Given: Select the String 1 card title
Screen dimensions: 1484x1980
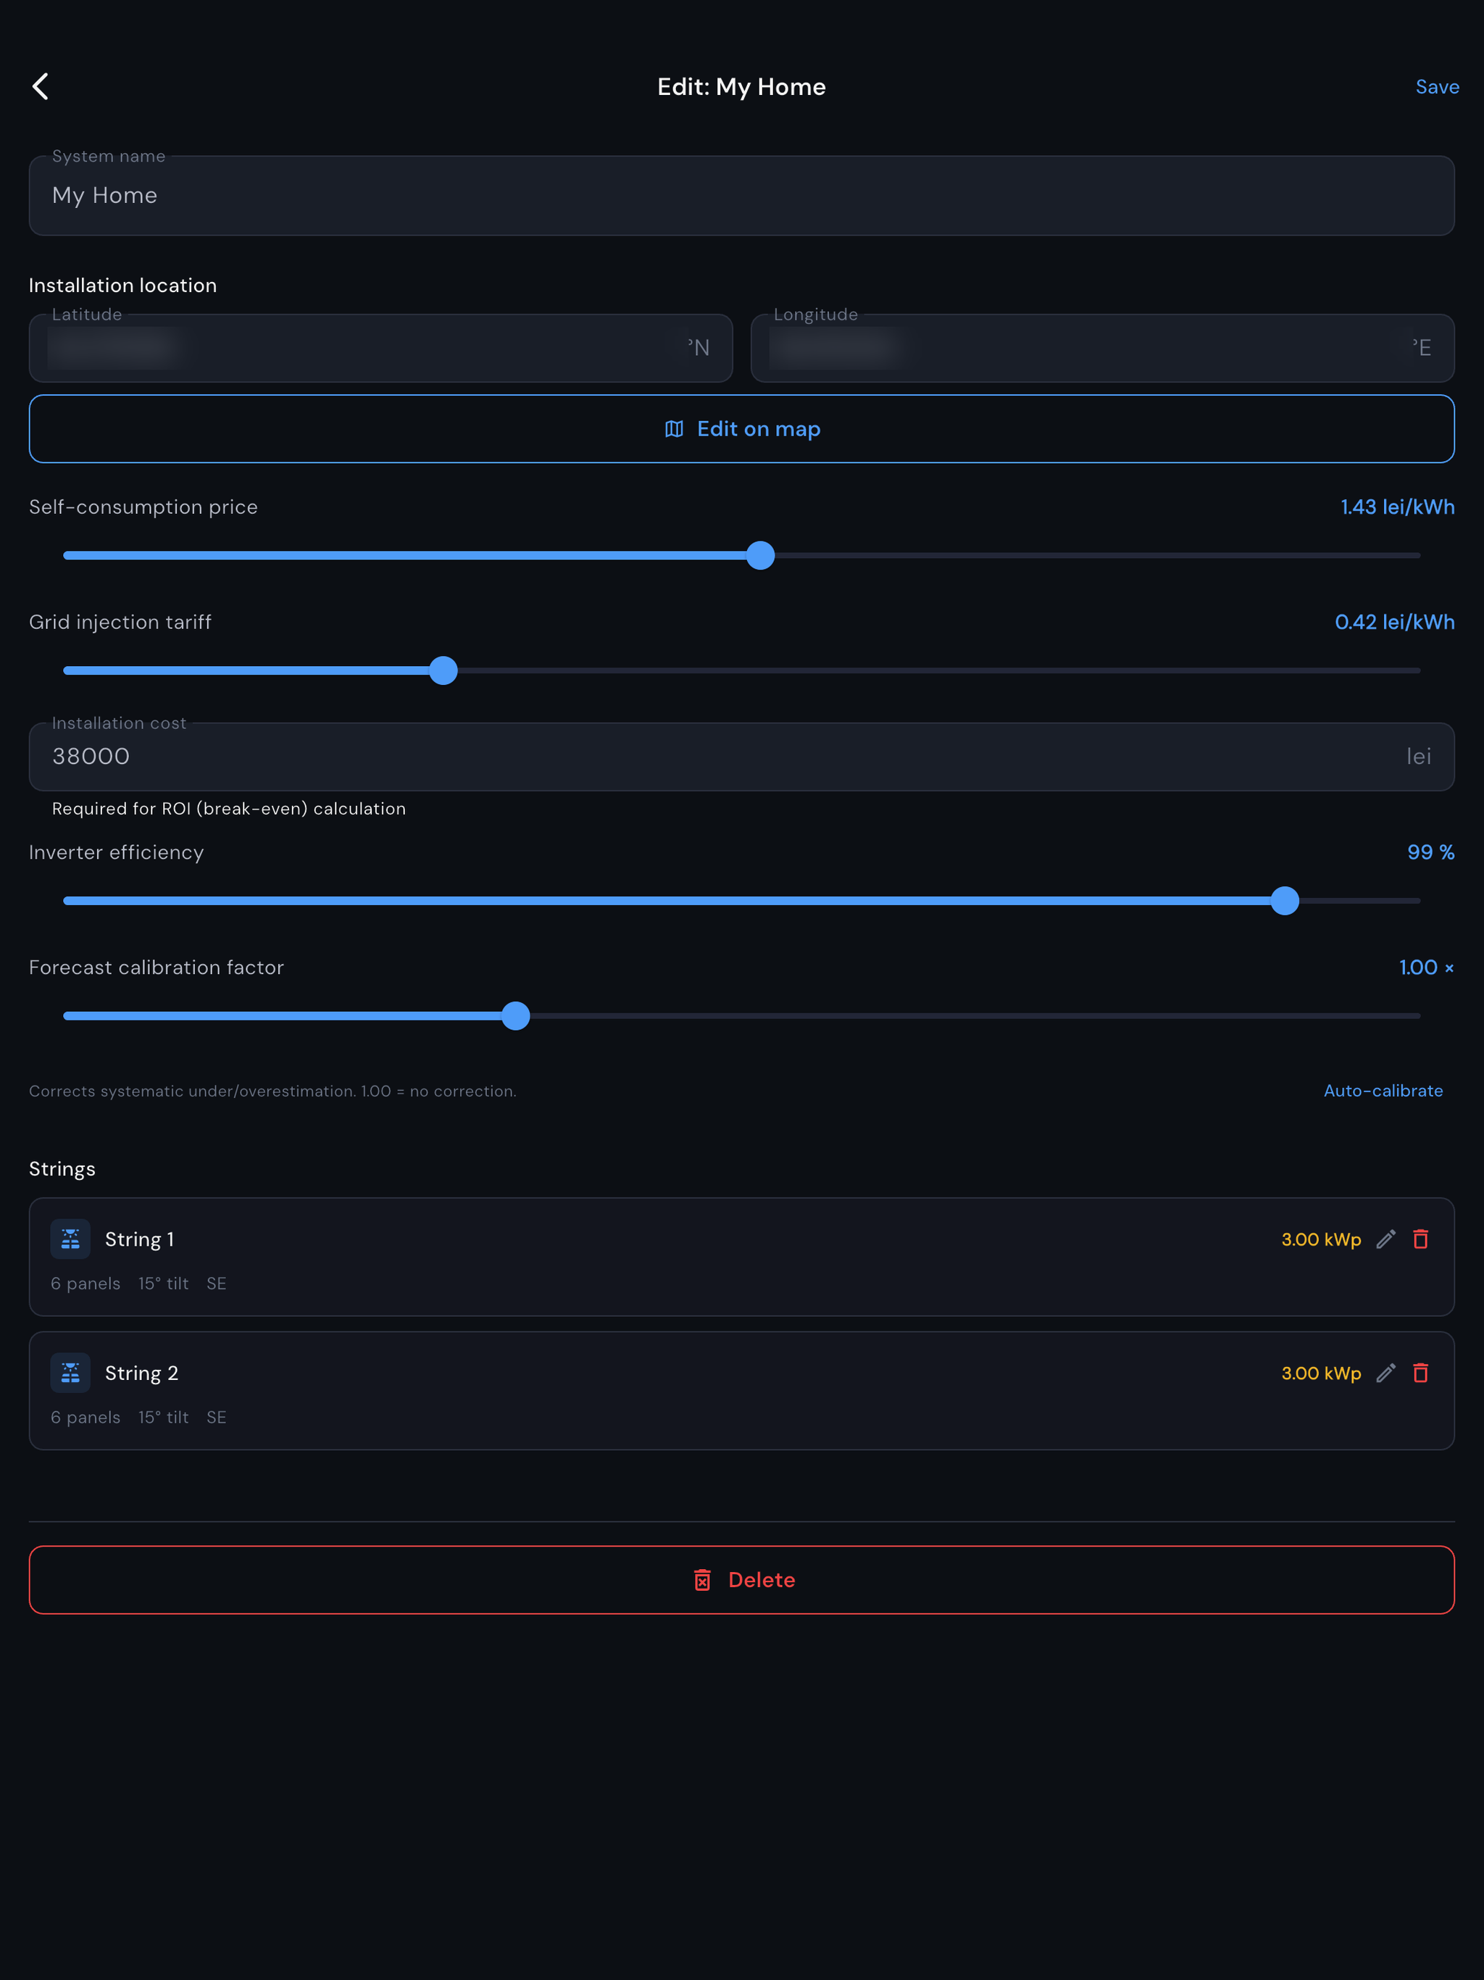Looking at the screenshot, I should (x=140, y=1240).
